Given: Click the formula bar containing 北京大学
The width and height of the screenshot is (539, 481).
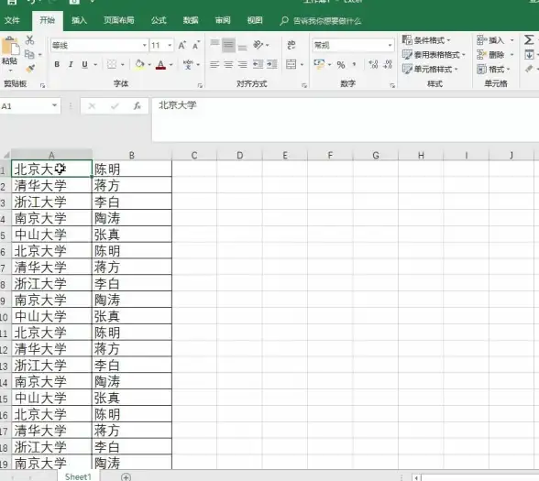Looking at the screenshot, I should (345, 119).
